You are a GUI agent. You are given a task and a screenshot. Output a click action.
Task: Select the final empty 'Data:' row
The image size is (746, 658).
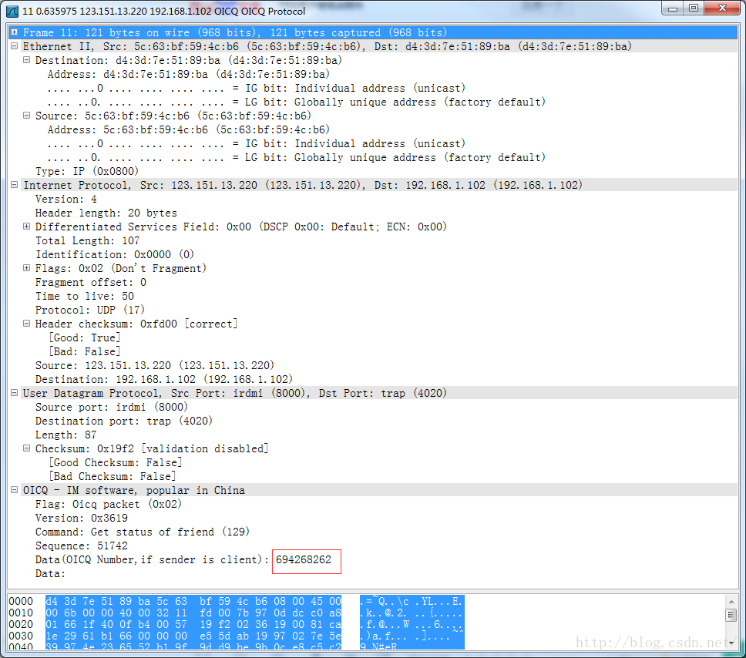[50, 573]
